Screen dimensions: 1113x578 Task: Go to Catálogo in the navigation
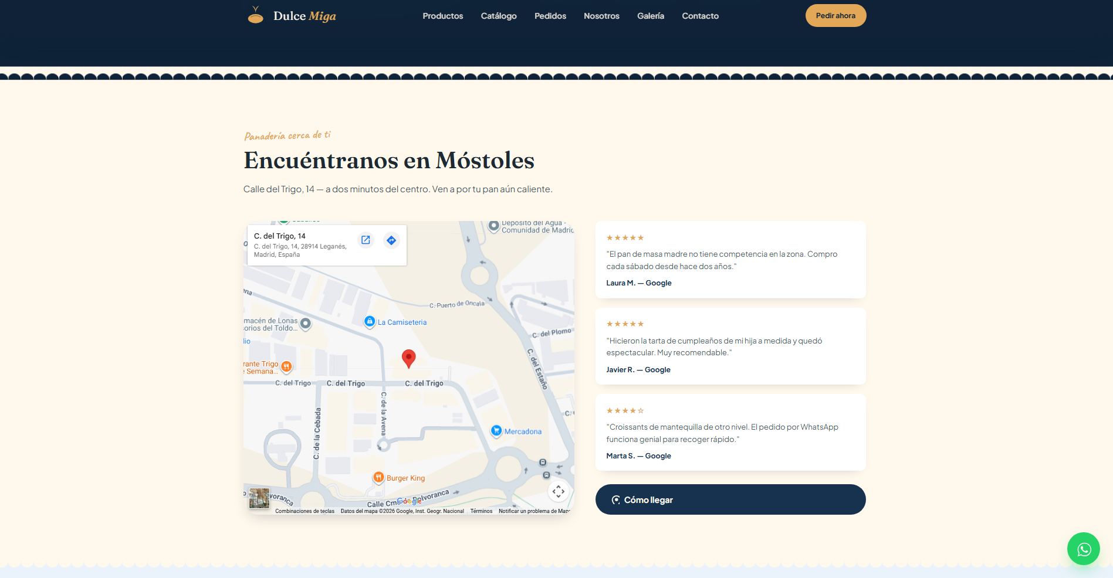tap(499, 16)
